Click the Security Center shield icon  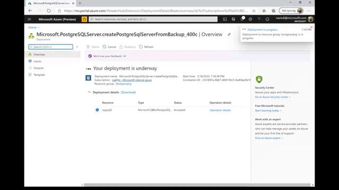coord(259,79)
